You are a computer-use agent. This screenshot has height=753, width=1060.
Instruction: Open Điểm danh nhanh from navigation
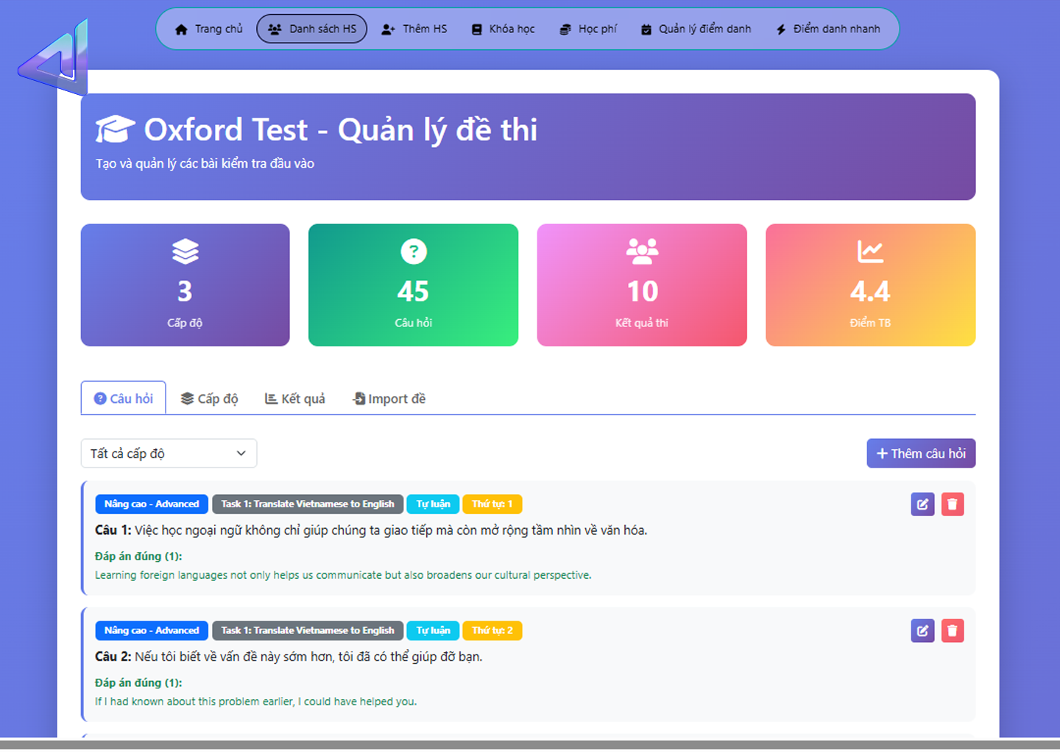[828, 29]
